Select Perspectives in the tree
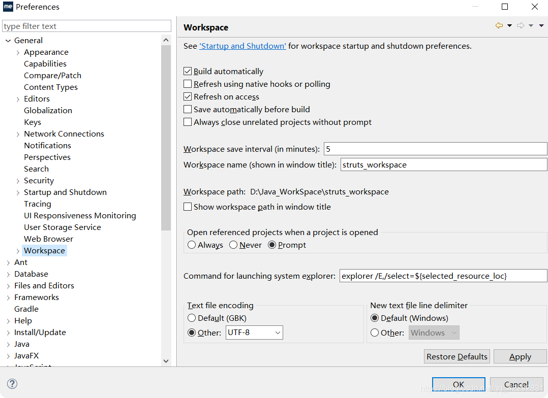Screen dimensions: 548x398 click(47, 157)
